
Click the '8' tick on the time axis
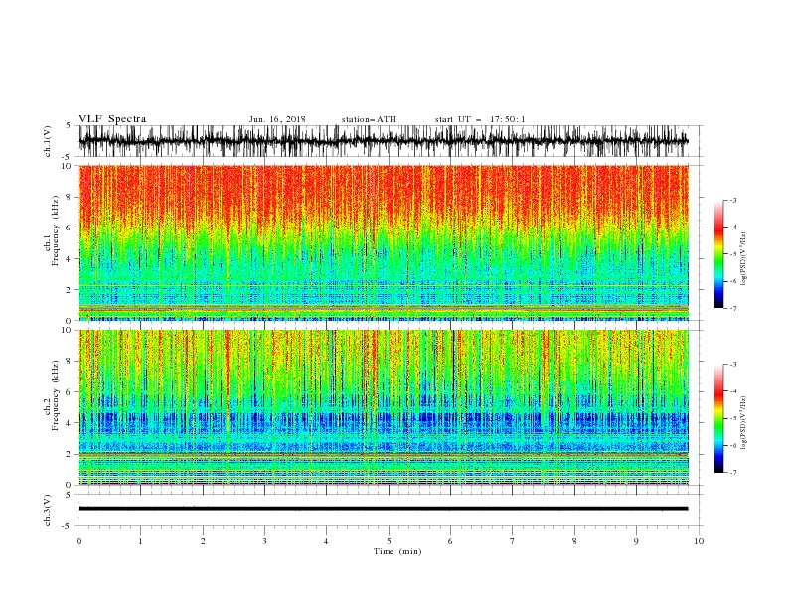coord(574,541)
